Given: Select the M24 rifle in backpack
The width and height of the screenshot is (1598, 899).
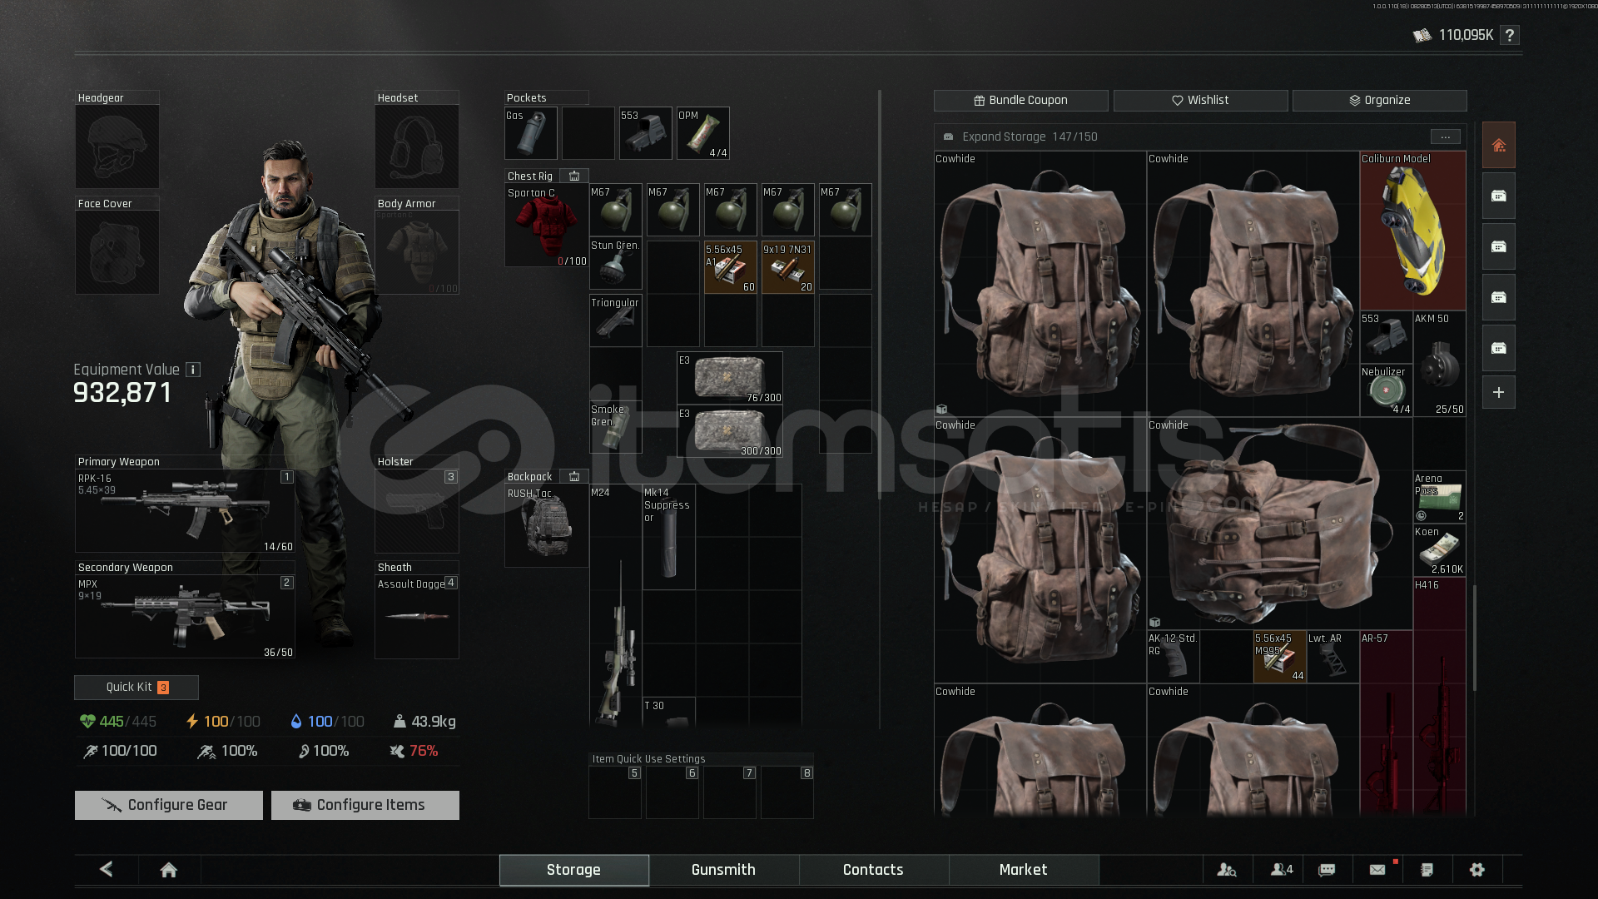Looking at the screenshot, I should point(615,605).
